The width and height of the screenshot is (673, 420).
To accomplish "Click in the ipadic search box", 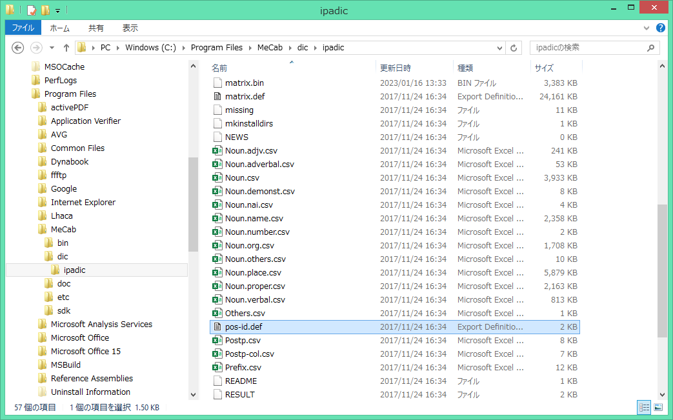I will pyautogui.click(x=587, y=48).
